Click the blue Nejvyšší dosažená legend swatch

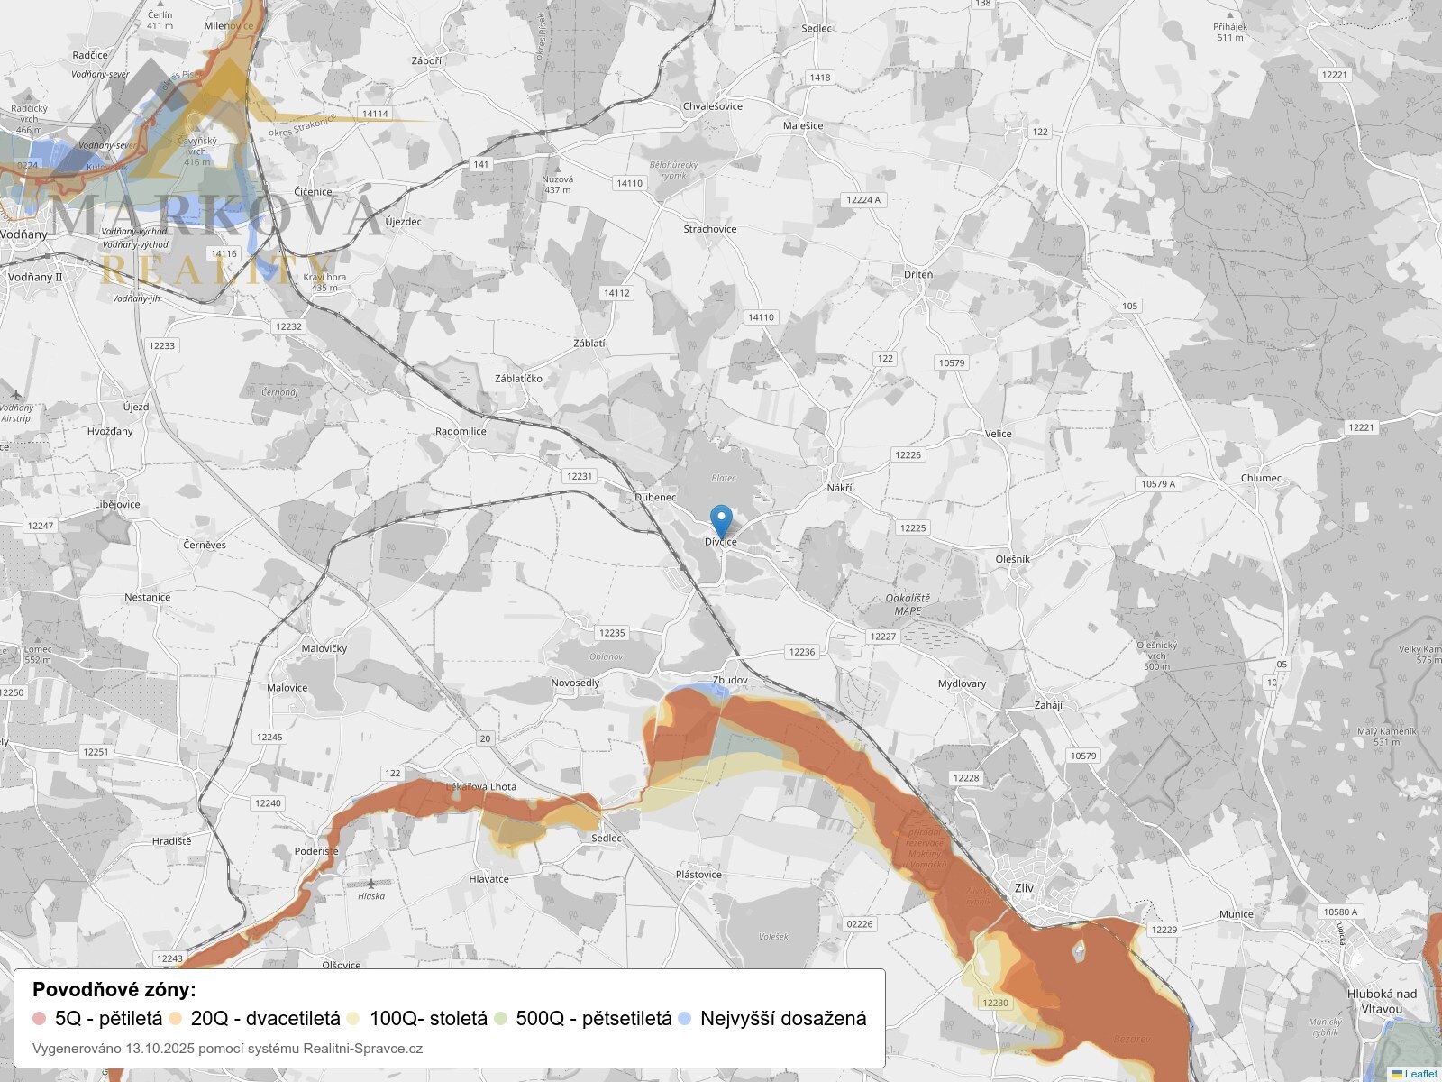(685, 1019)
